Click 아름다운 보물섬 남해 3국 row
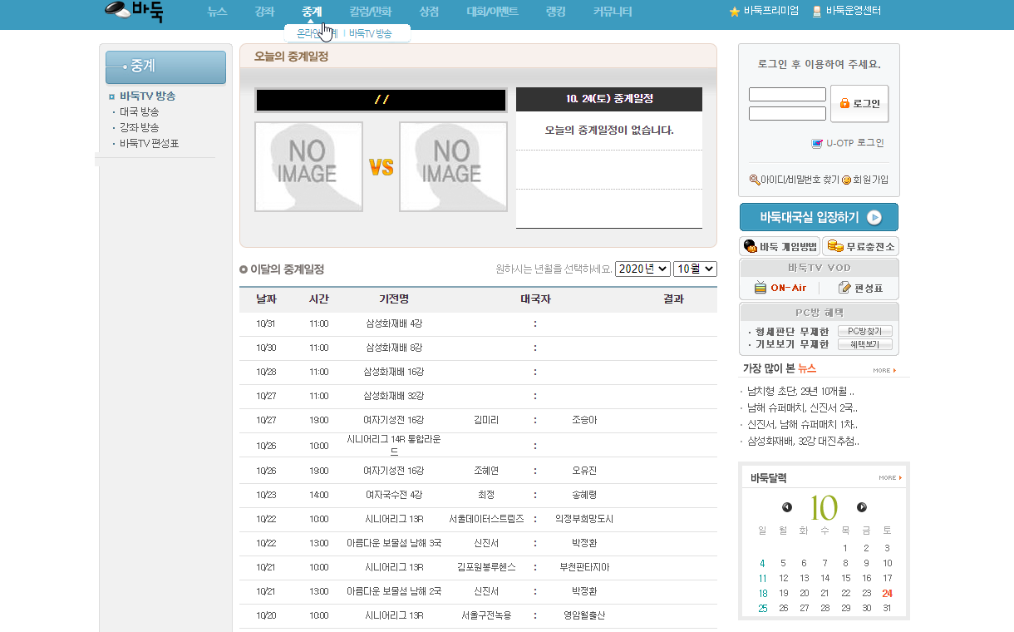Viewport: 1014px width, 632px height. (x=478, y=543)
